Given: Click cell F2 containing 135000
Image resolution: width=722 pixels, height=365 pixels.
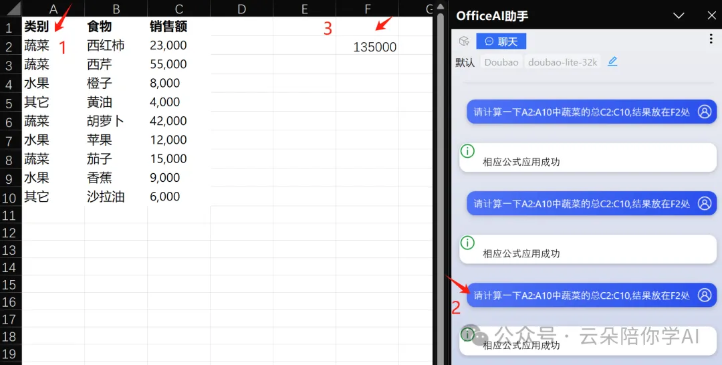Looking at the screenshot, I should [x=368, y=47].
